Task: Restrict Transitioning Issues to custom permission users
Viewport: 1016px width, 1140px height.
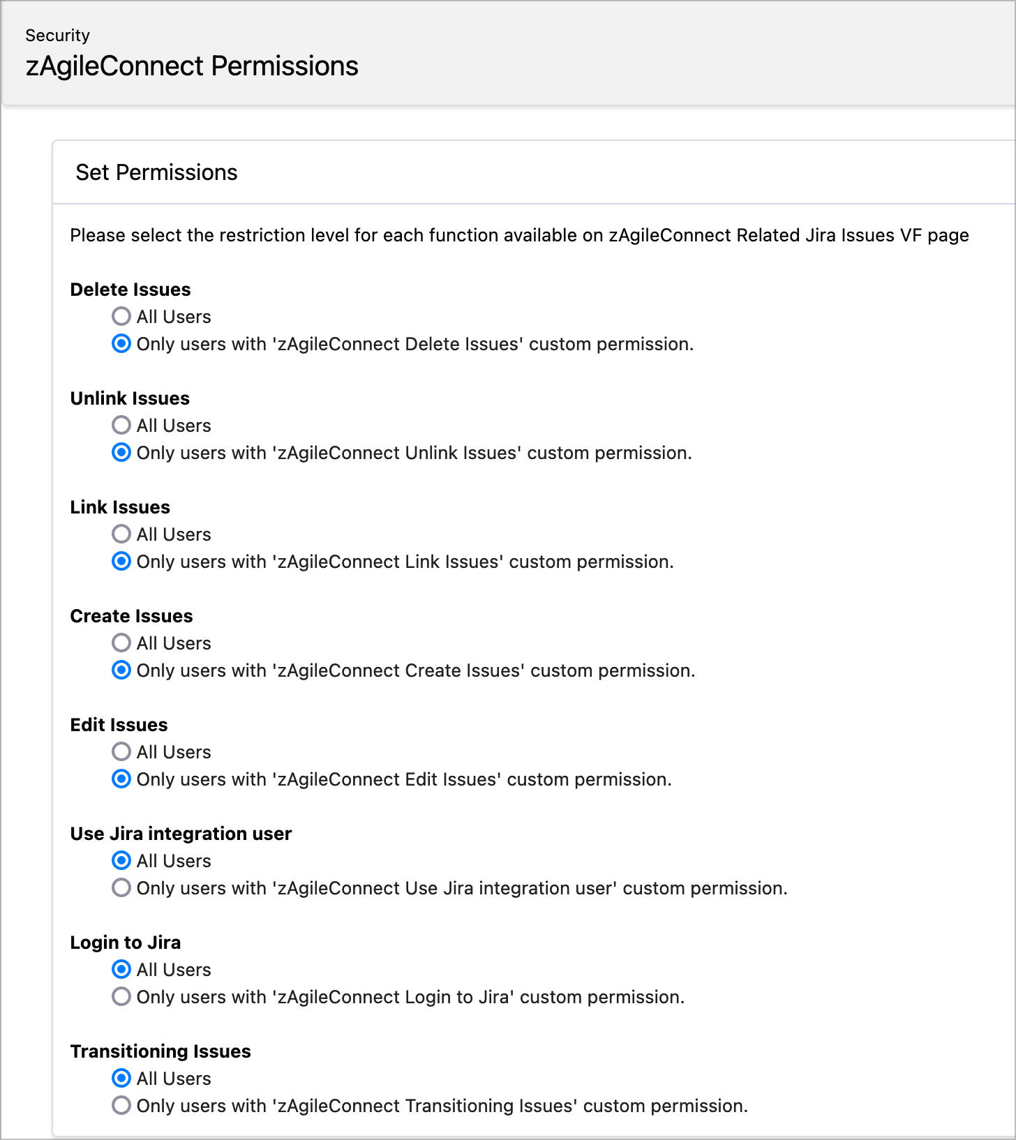Action: click(x=121, y=1106)
